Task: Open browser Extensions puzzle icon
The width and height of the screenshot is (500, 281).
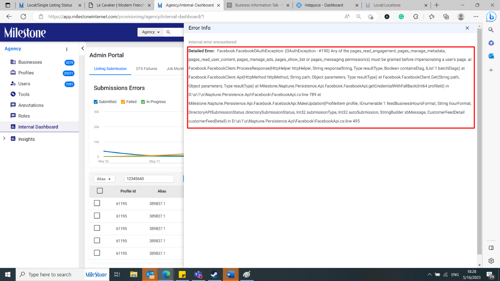Action: coord(416,17)
